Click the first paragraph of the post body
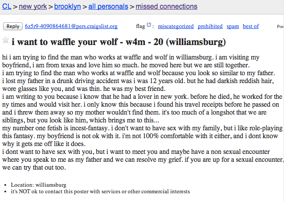Viewport: 284px width, 202px height. (x=131, y=61)
